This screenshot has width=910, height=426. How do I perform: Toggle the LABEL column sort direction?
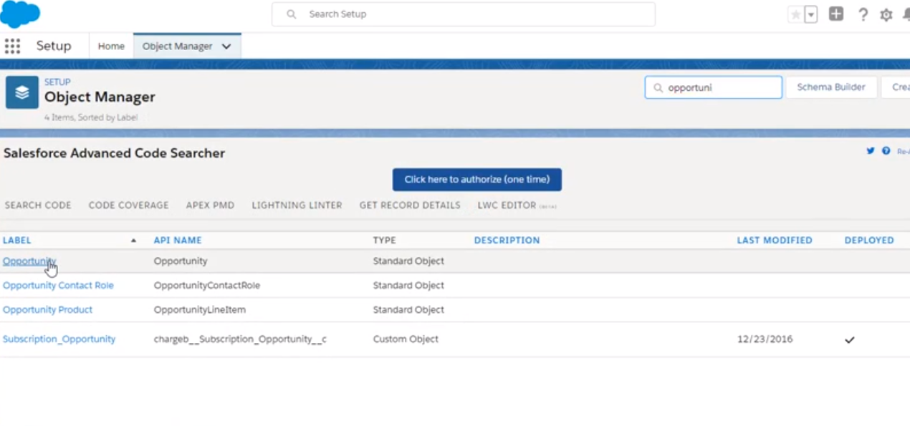point(133,241)
